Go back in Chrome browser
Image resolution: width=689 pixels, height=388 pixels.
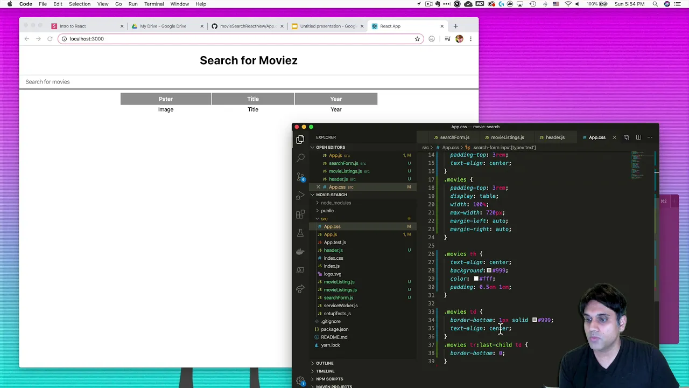point(26,39)
